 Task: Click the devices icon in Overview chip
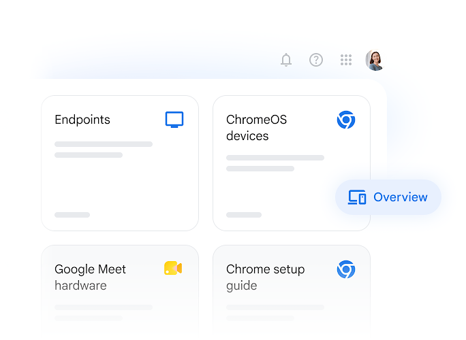point(356,197)
